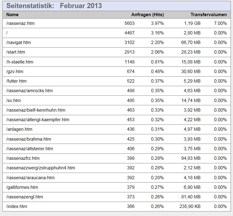Select the Seitenstatistik: Februar 2013 title
The width and height of the screenshot is (233, 216).
[54, 6]
